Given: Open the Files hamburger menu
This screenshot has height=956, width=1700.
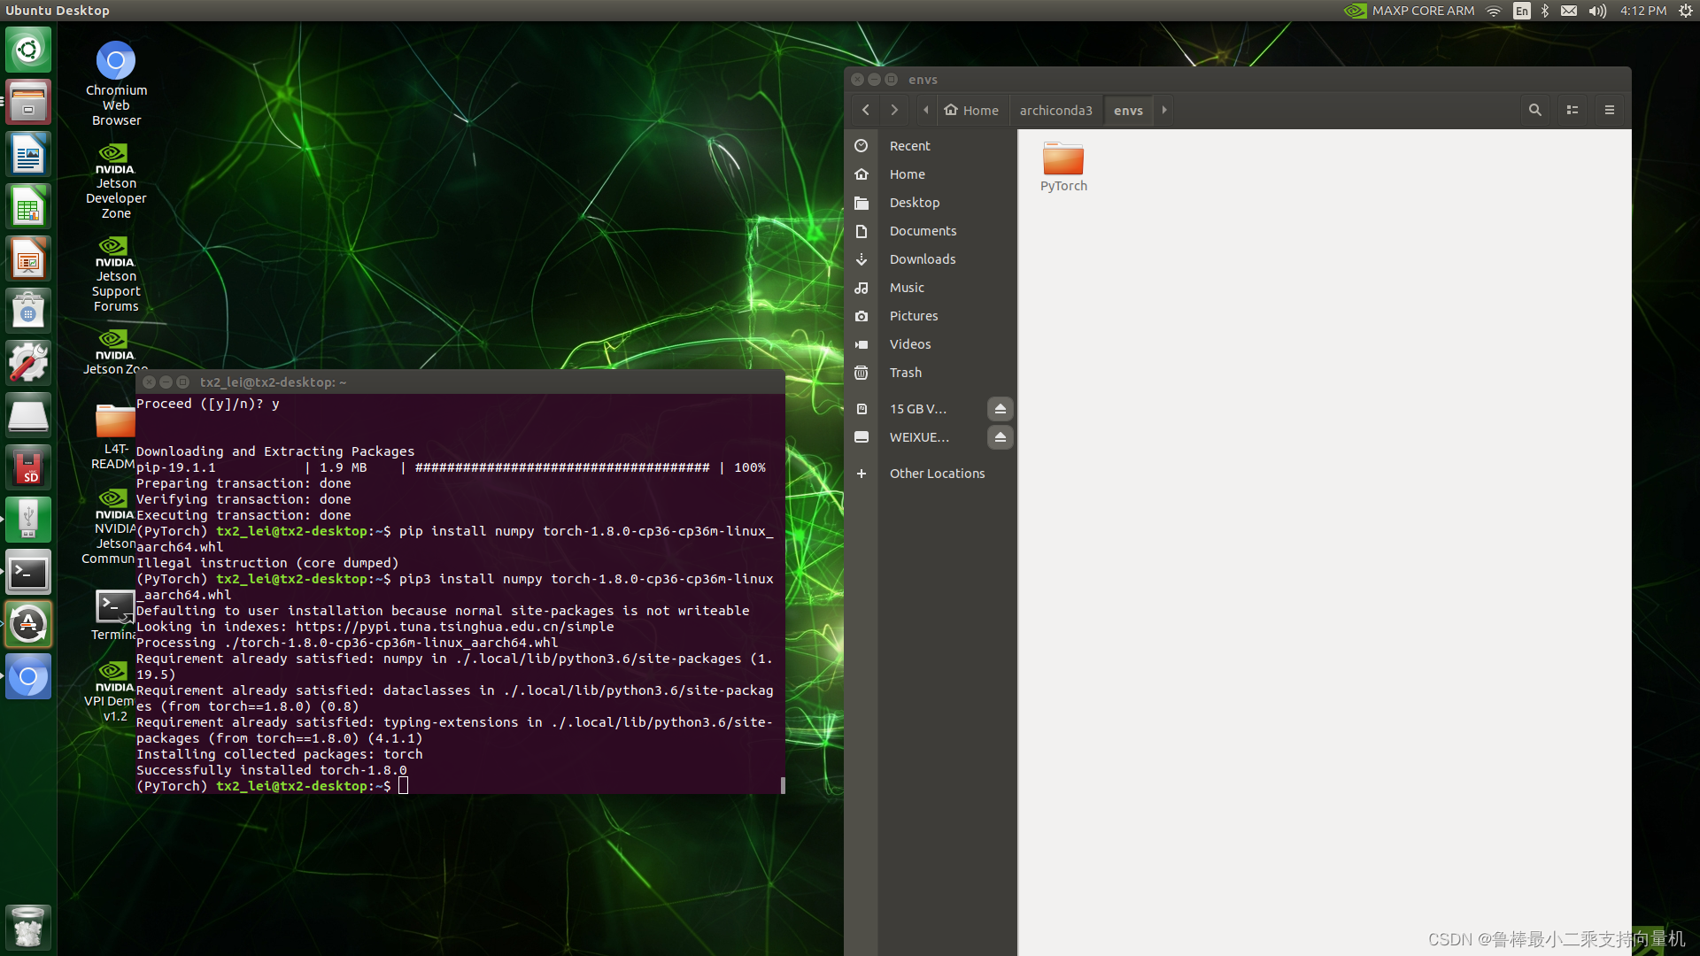Looking at the screenshot, I should click(1610, 110).
